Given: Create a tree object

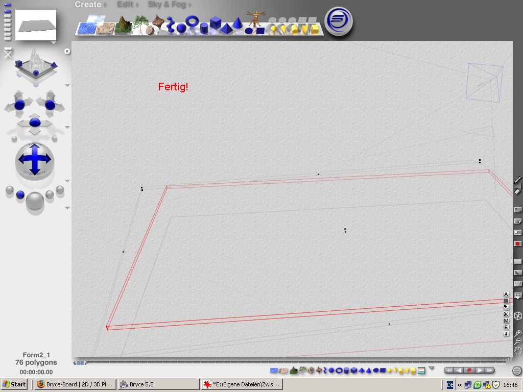Looking at the screenshot, I should point(140,23).
